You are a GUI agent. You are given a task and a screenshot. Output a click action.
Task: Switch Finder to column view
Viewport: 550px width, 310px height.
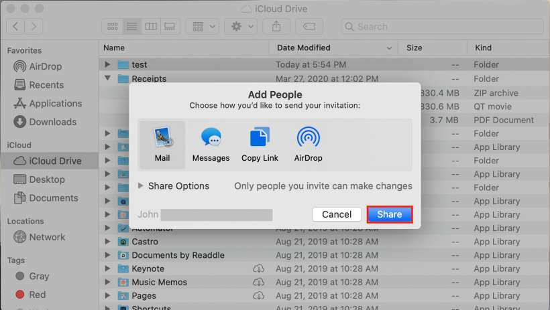pyautogui.click(x=151, y=26)
